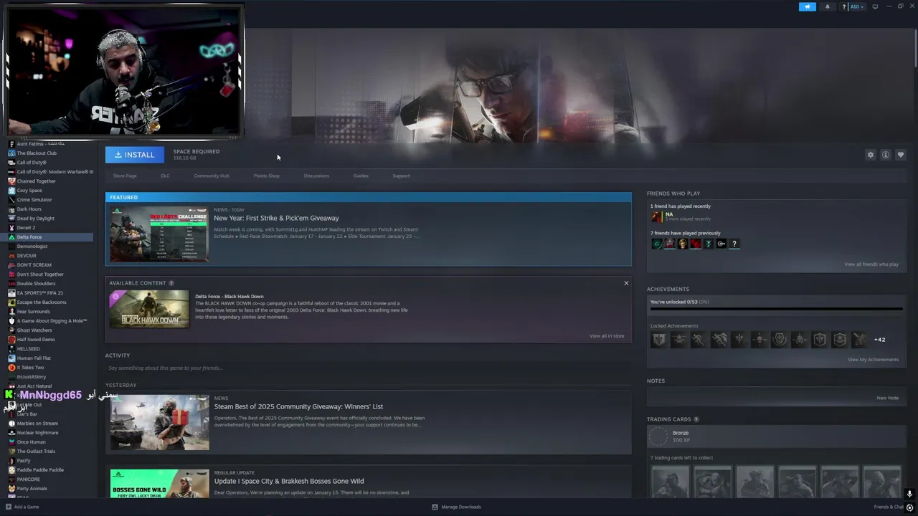This screenshot has width=918, height=516.
Task: Click the DON'T SCREAM game icon
Action: coord(11,265)
